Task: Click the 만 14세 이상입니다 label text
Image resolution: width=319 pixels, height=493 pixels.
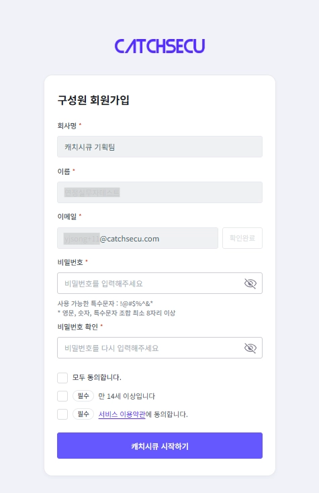Action: (x=126, y=396)
